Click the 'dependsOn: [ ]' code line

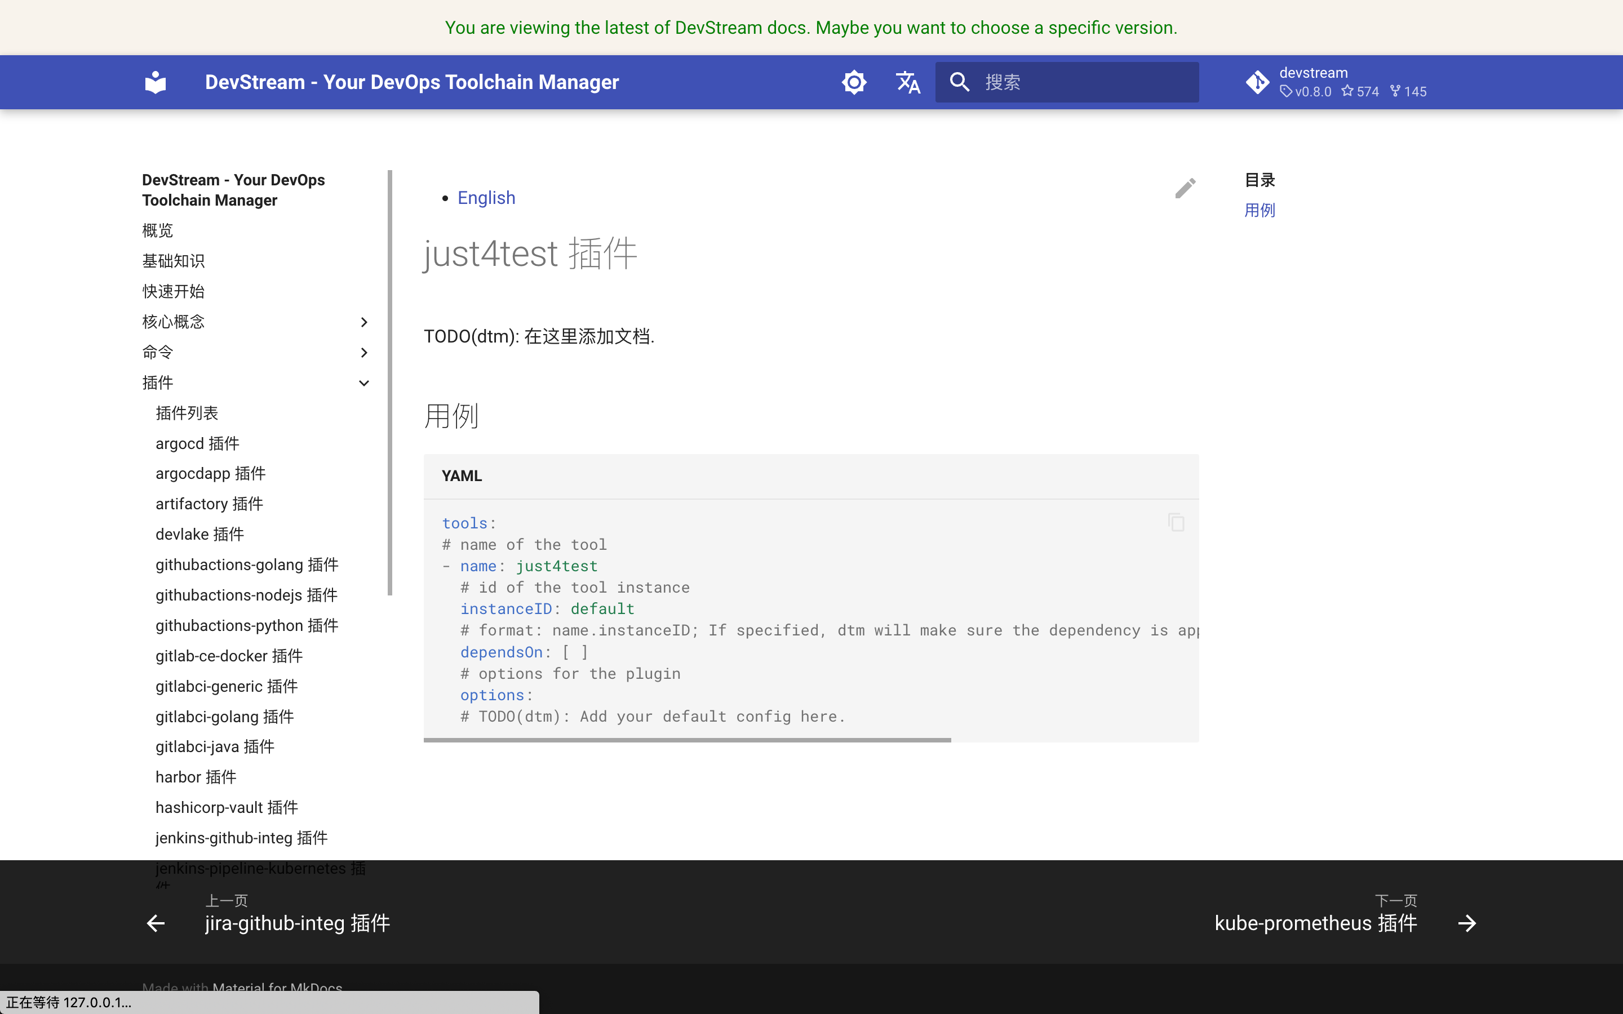point(525,652)
